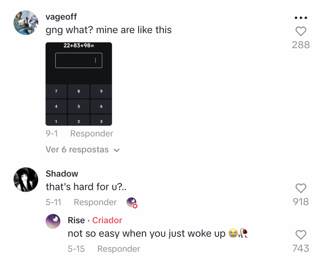Open Rise's profile avatar
This screenshot has width=320, height=260.
point(53,221)
